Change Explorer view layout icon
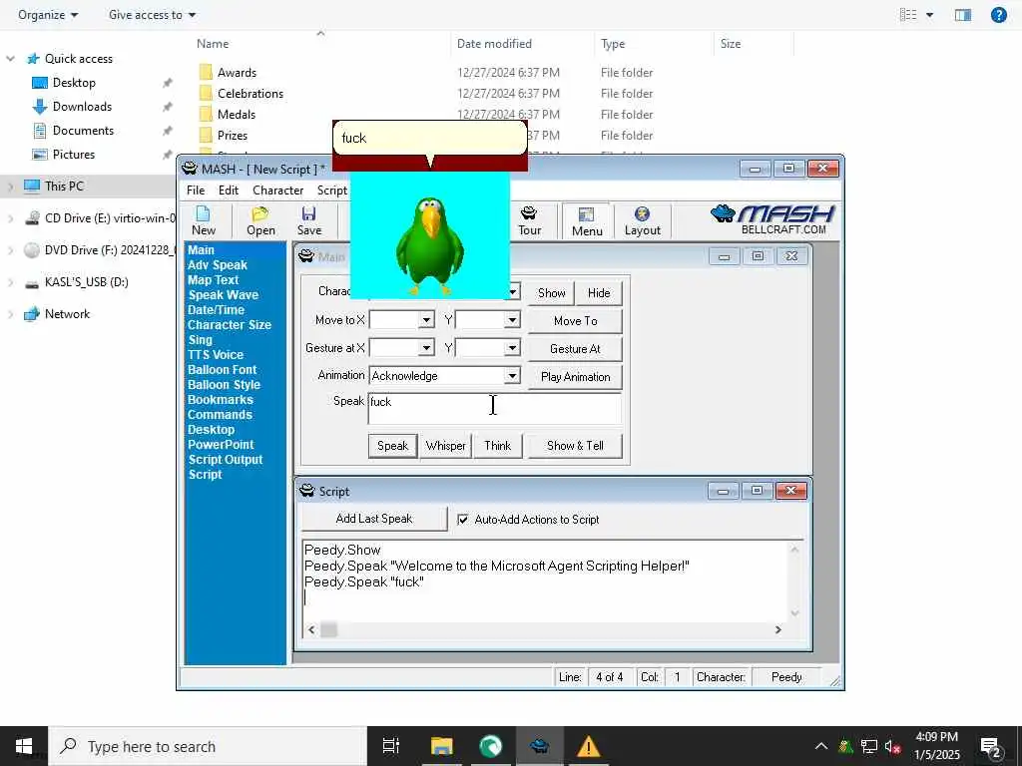The width and height of the screenshot is (1022, 766). (908, 14)
